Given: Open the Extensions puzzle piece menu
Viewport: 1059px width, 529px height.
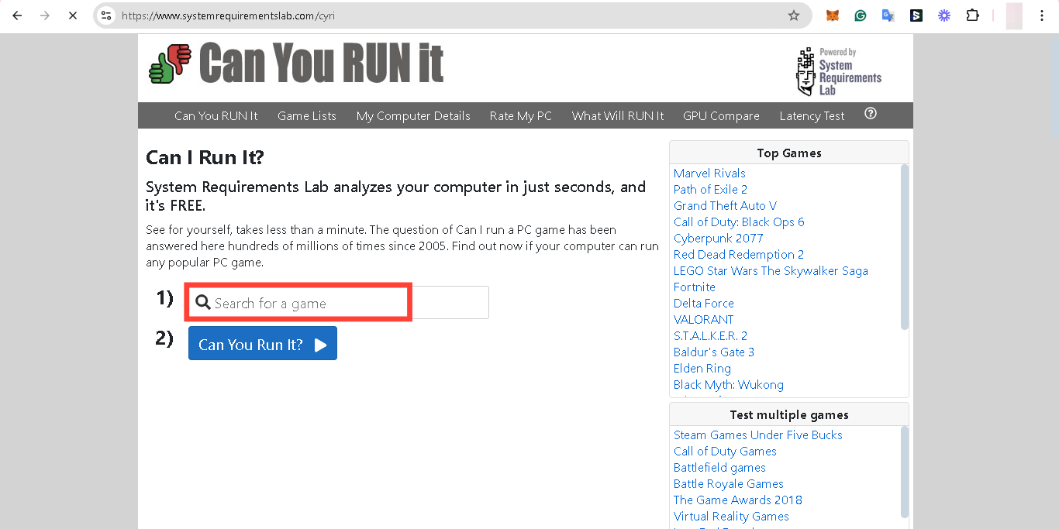Looking at the screenshot, I should point(972,15).
